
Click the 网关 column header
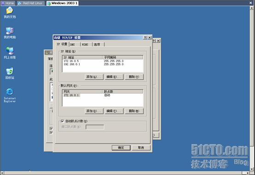coord(82,92)
